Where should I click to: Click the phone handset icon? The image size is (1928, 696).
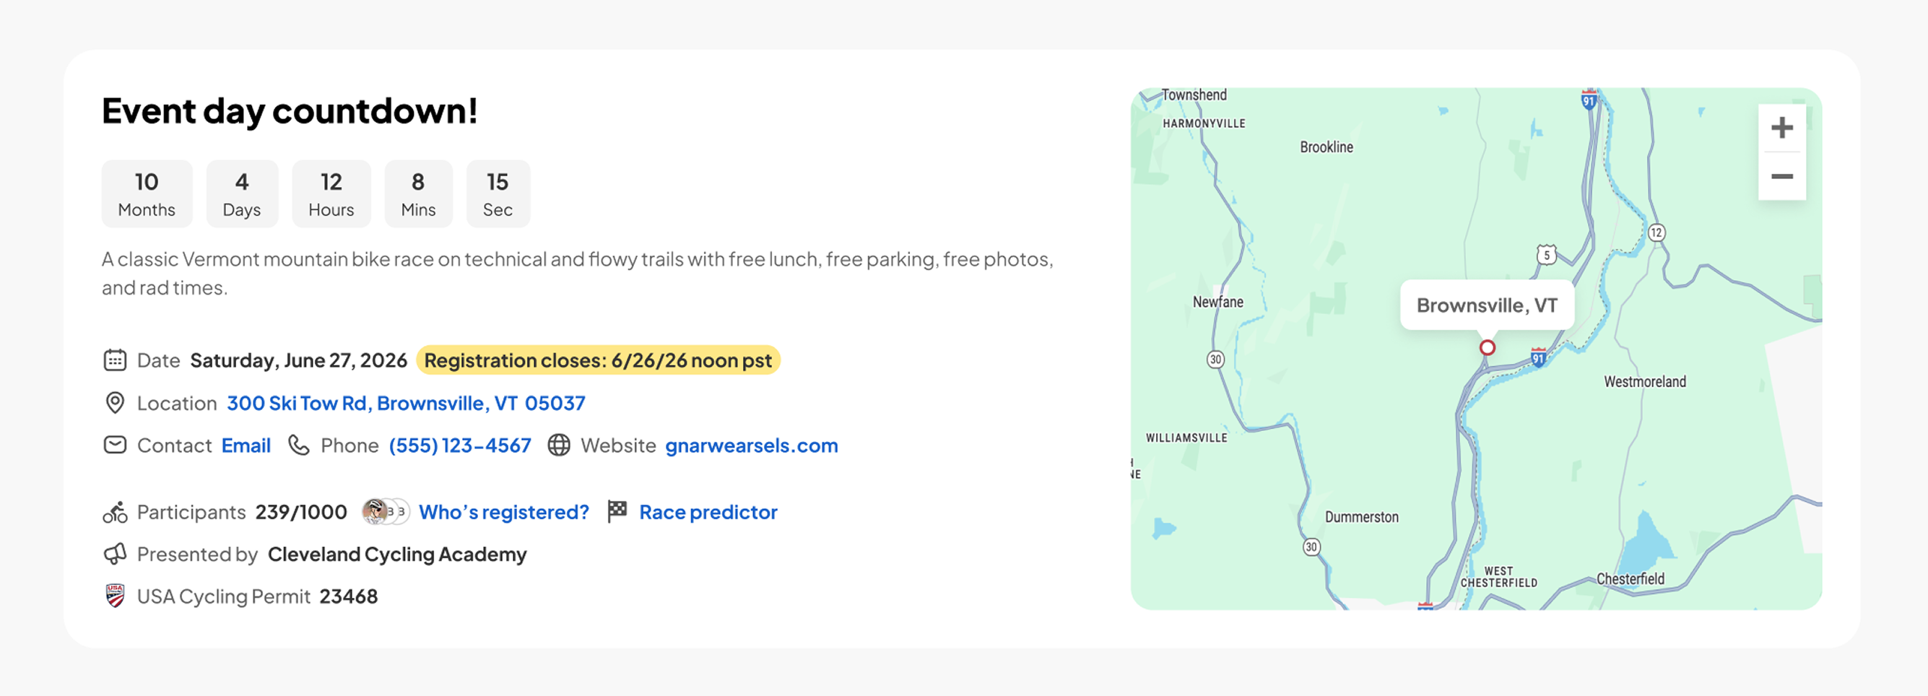tap(299, 445)
